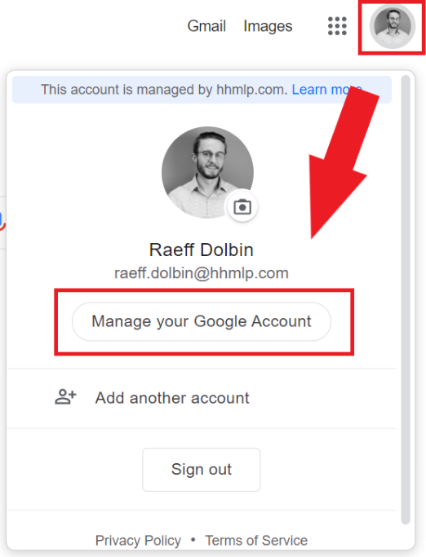Screen dimensions: 426x557
Task: Select Add another account option
Action: (202, 398)
